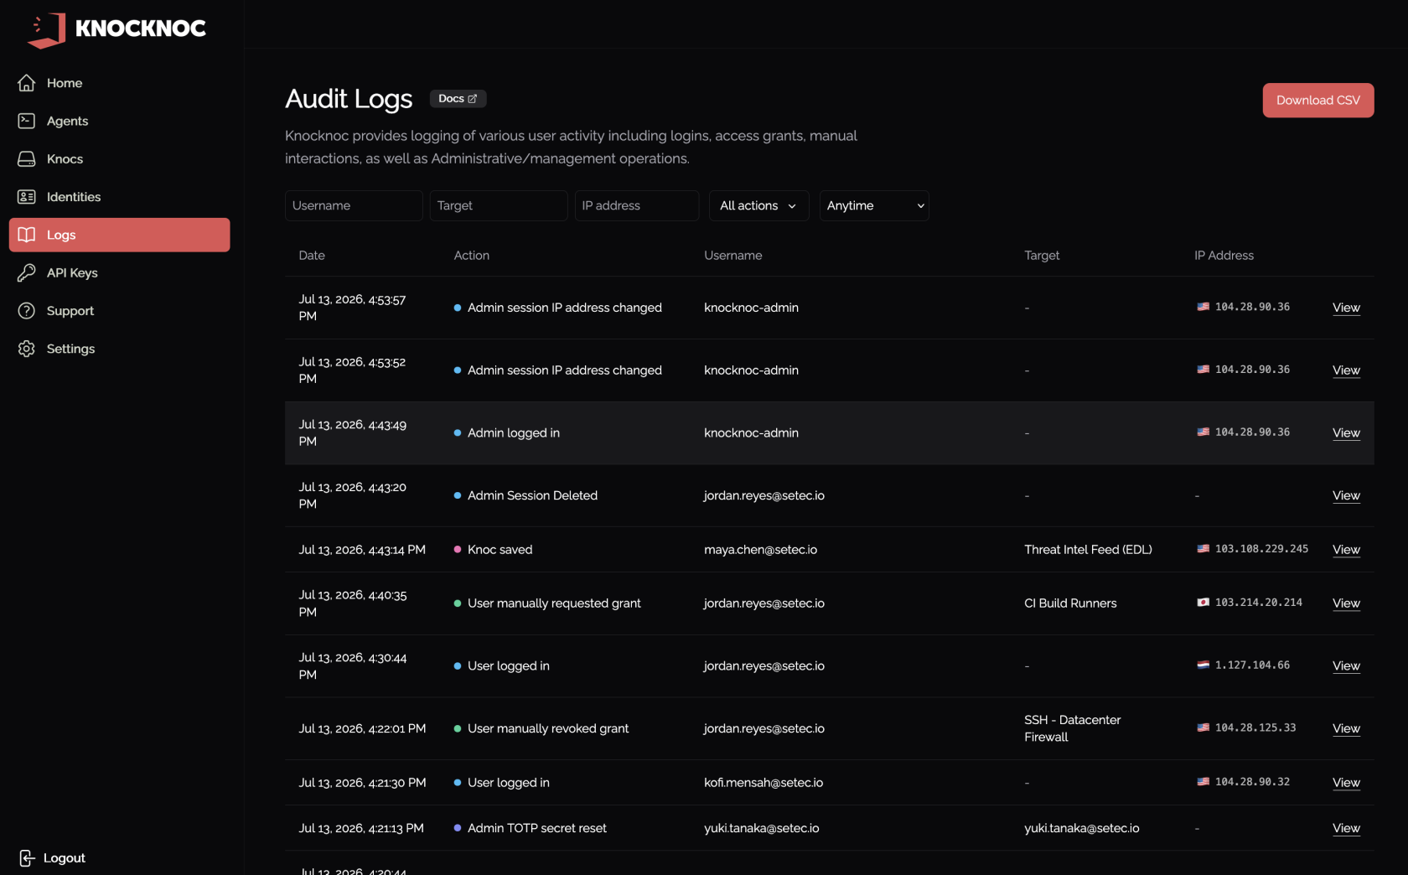Click the Support question mark icon
1408x875 pixels.
click(27, 311)
